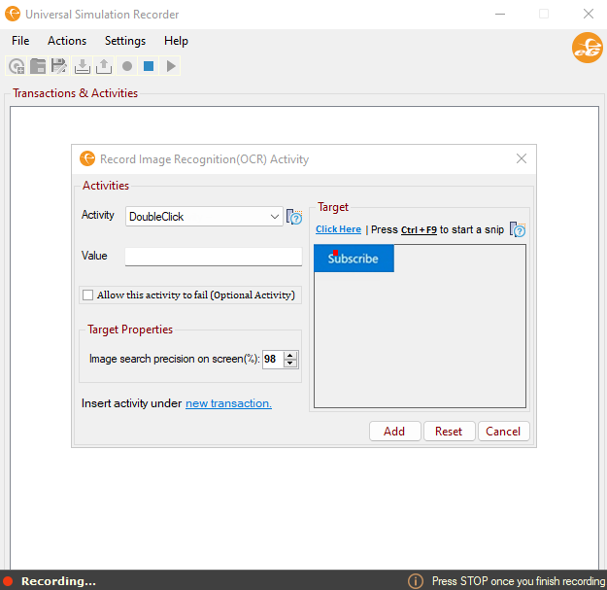
Task: Open help icon beside Activity dropdown
Action: point(294,217)
